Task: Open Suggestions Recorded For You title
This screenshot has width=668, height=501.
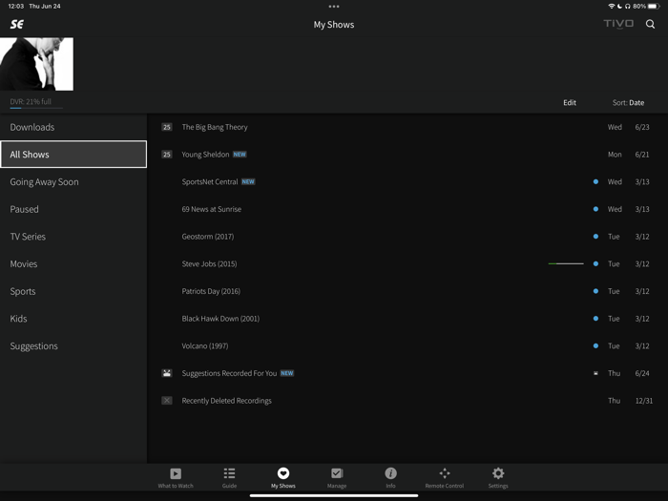Action: point(229,373)
